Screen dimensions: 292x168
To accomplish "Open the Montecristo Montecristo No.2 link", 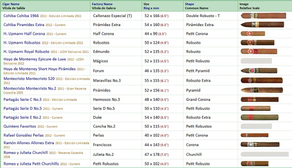I will click(x=30, y=89).
